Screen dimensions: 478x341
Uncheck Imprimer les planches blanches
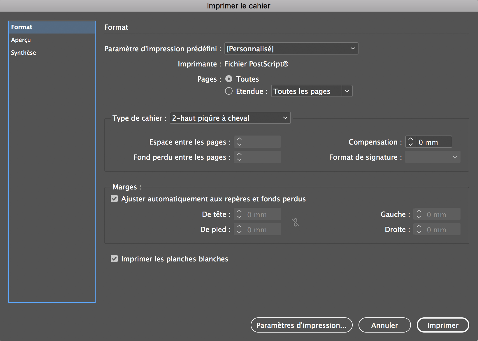click(x=114, y=259)
